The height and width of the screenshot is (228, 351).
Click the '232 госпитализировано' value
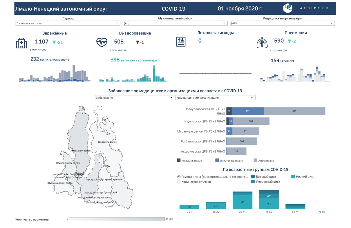[50, 59]
